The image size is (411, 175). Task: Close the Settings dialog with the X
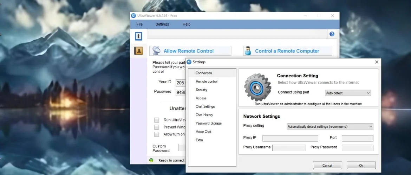coord(377,62)
